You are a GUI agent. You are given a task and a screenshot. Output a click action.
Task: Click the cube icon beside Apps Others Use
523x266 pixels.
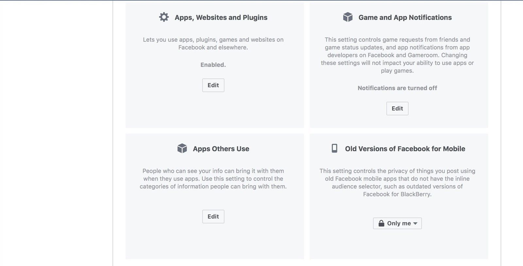(182, 149)
